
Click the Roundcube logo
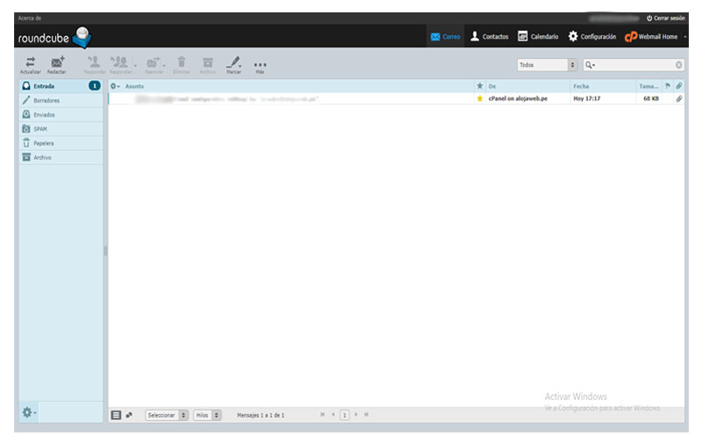pos(54,38)
